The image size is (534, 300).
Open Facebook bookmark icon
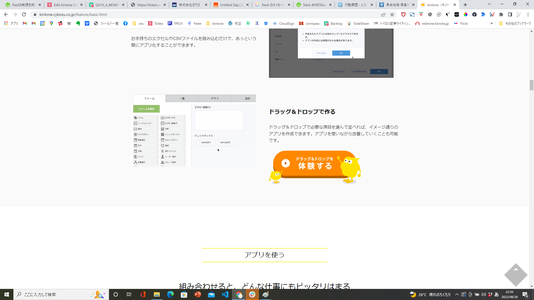click(125, 24)
